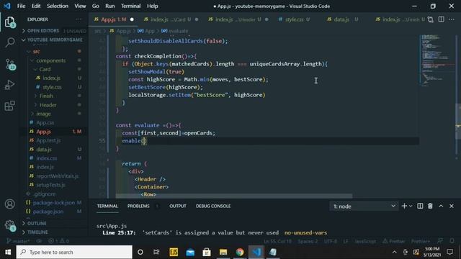This screenshot has width=461, height=259.
Task: Open the Mail app on taskbar
Action: click(190, 252)
